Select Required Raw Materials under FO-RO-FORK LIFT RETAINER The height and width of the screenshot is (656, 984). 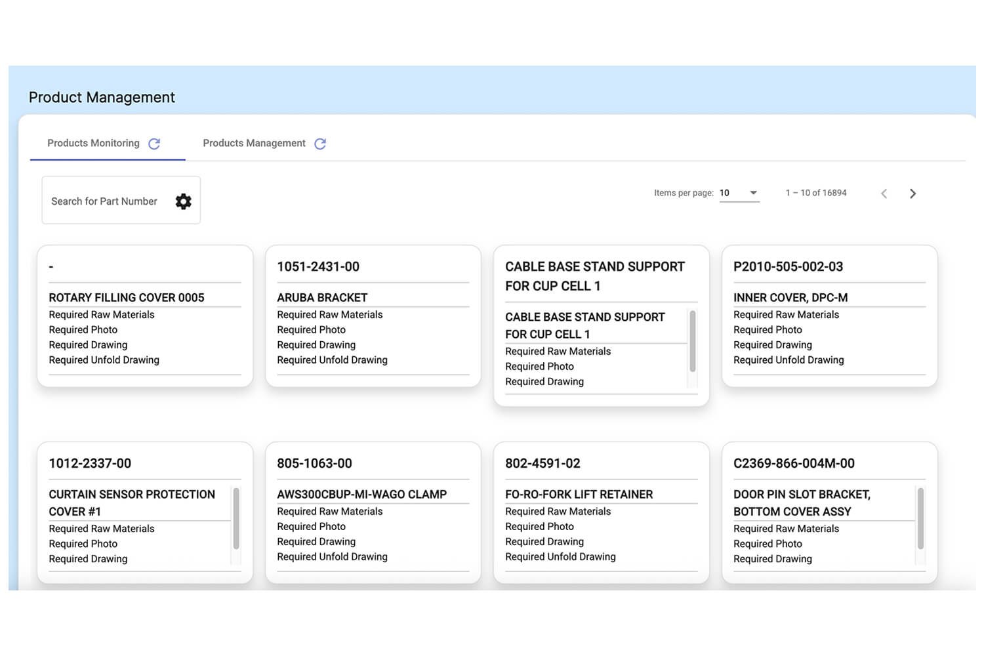[x=558, y=512]
